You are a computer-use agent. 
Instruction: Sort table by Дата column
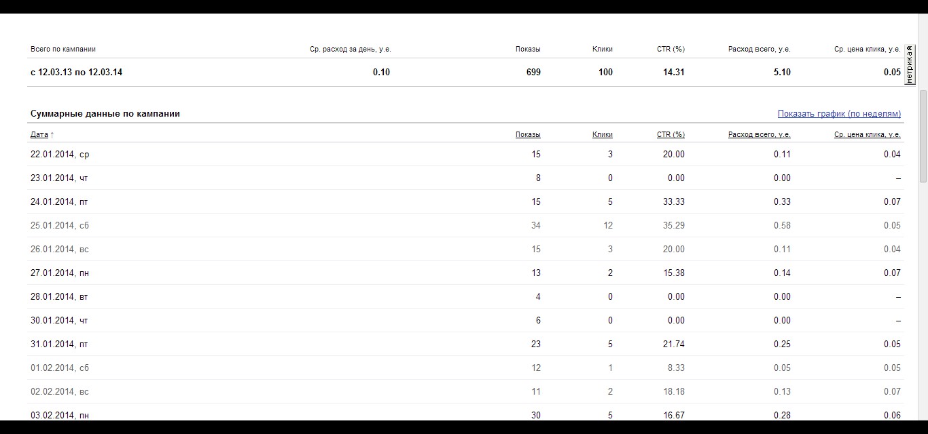[39, 134]
